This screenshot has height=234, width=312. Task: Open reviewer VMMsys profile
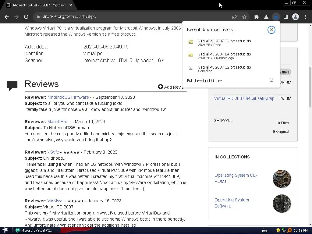[x=55, y=201]
